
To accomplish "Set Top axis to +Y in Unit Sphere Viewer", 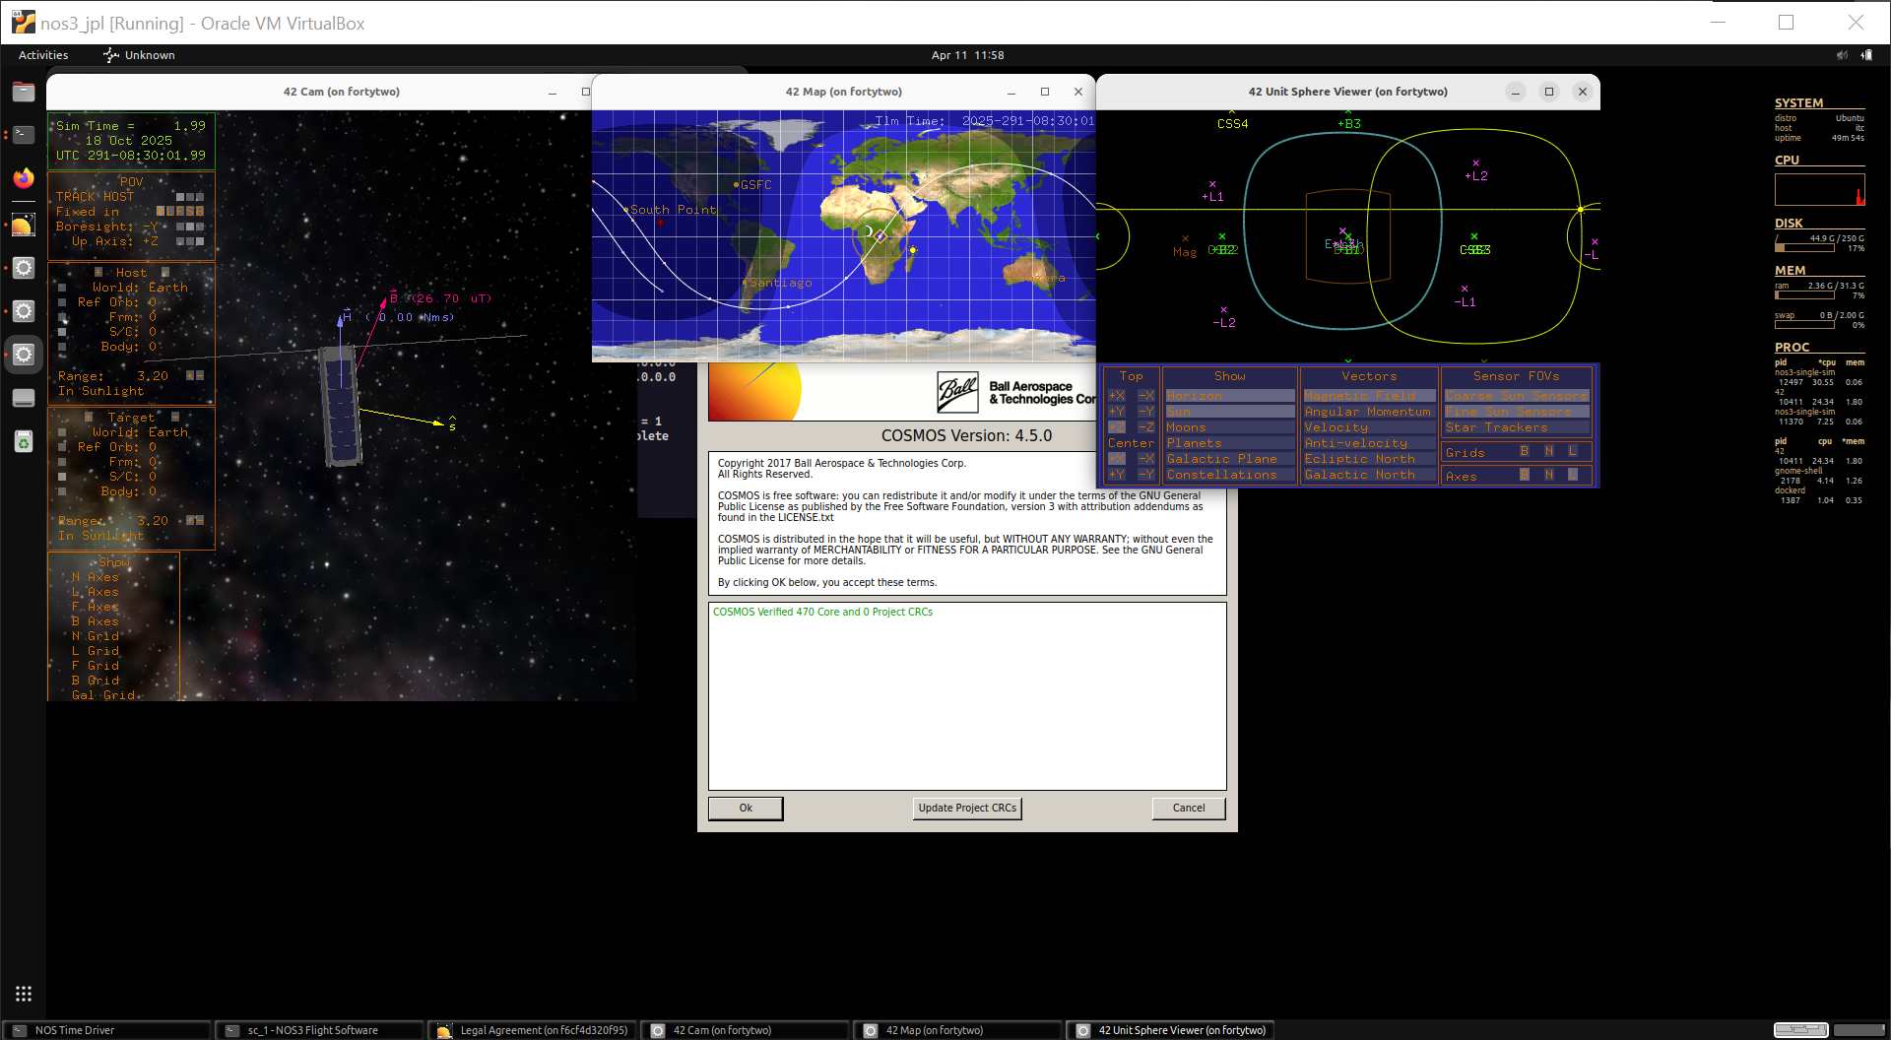I will (1117, 412).
